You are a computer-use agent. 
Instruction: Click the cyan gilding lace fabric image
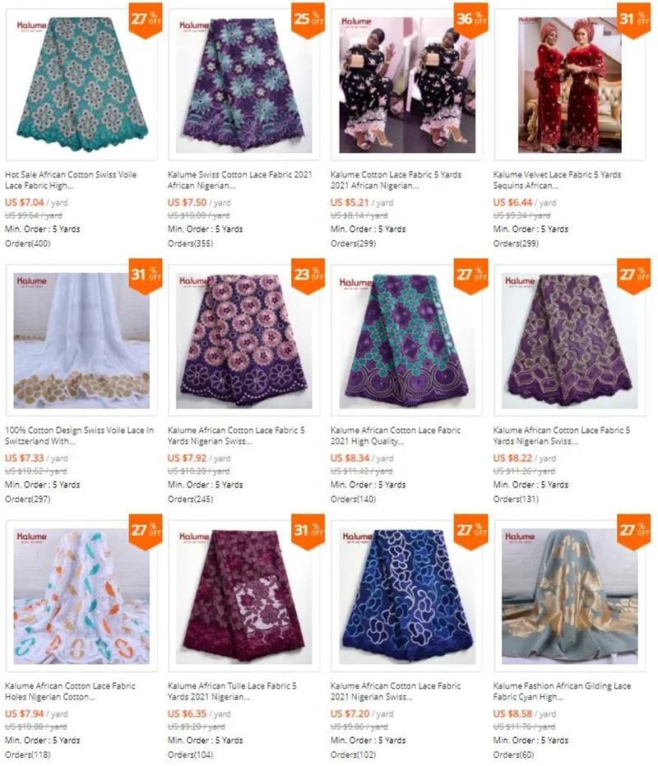pos(569,596)
